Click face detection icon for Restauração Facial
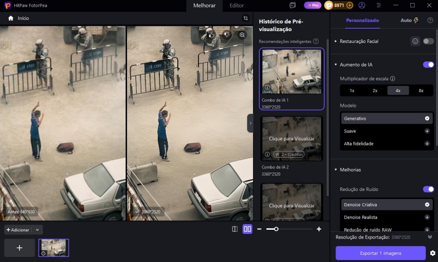 coord(415,41)
